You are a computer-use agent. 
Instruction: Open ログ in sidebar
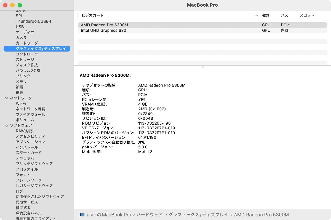tap(19, 191)
